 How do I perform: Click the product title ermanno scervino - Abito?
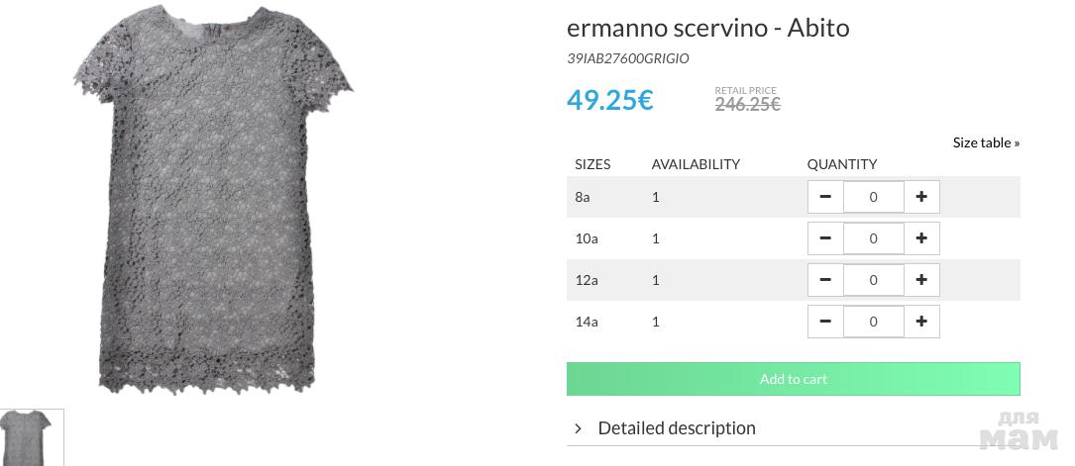pos(707,28)
